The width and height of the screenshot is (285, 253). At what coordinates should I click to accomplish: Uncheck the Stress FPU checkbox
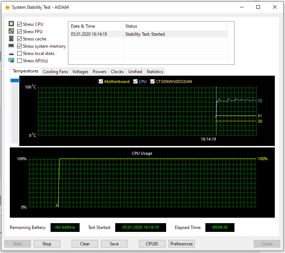point(20,31)
